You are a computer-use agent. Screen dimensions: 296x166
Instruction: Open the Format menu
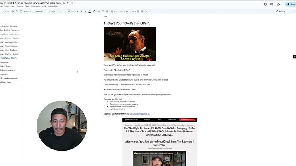point(20,6)
